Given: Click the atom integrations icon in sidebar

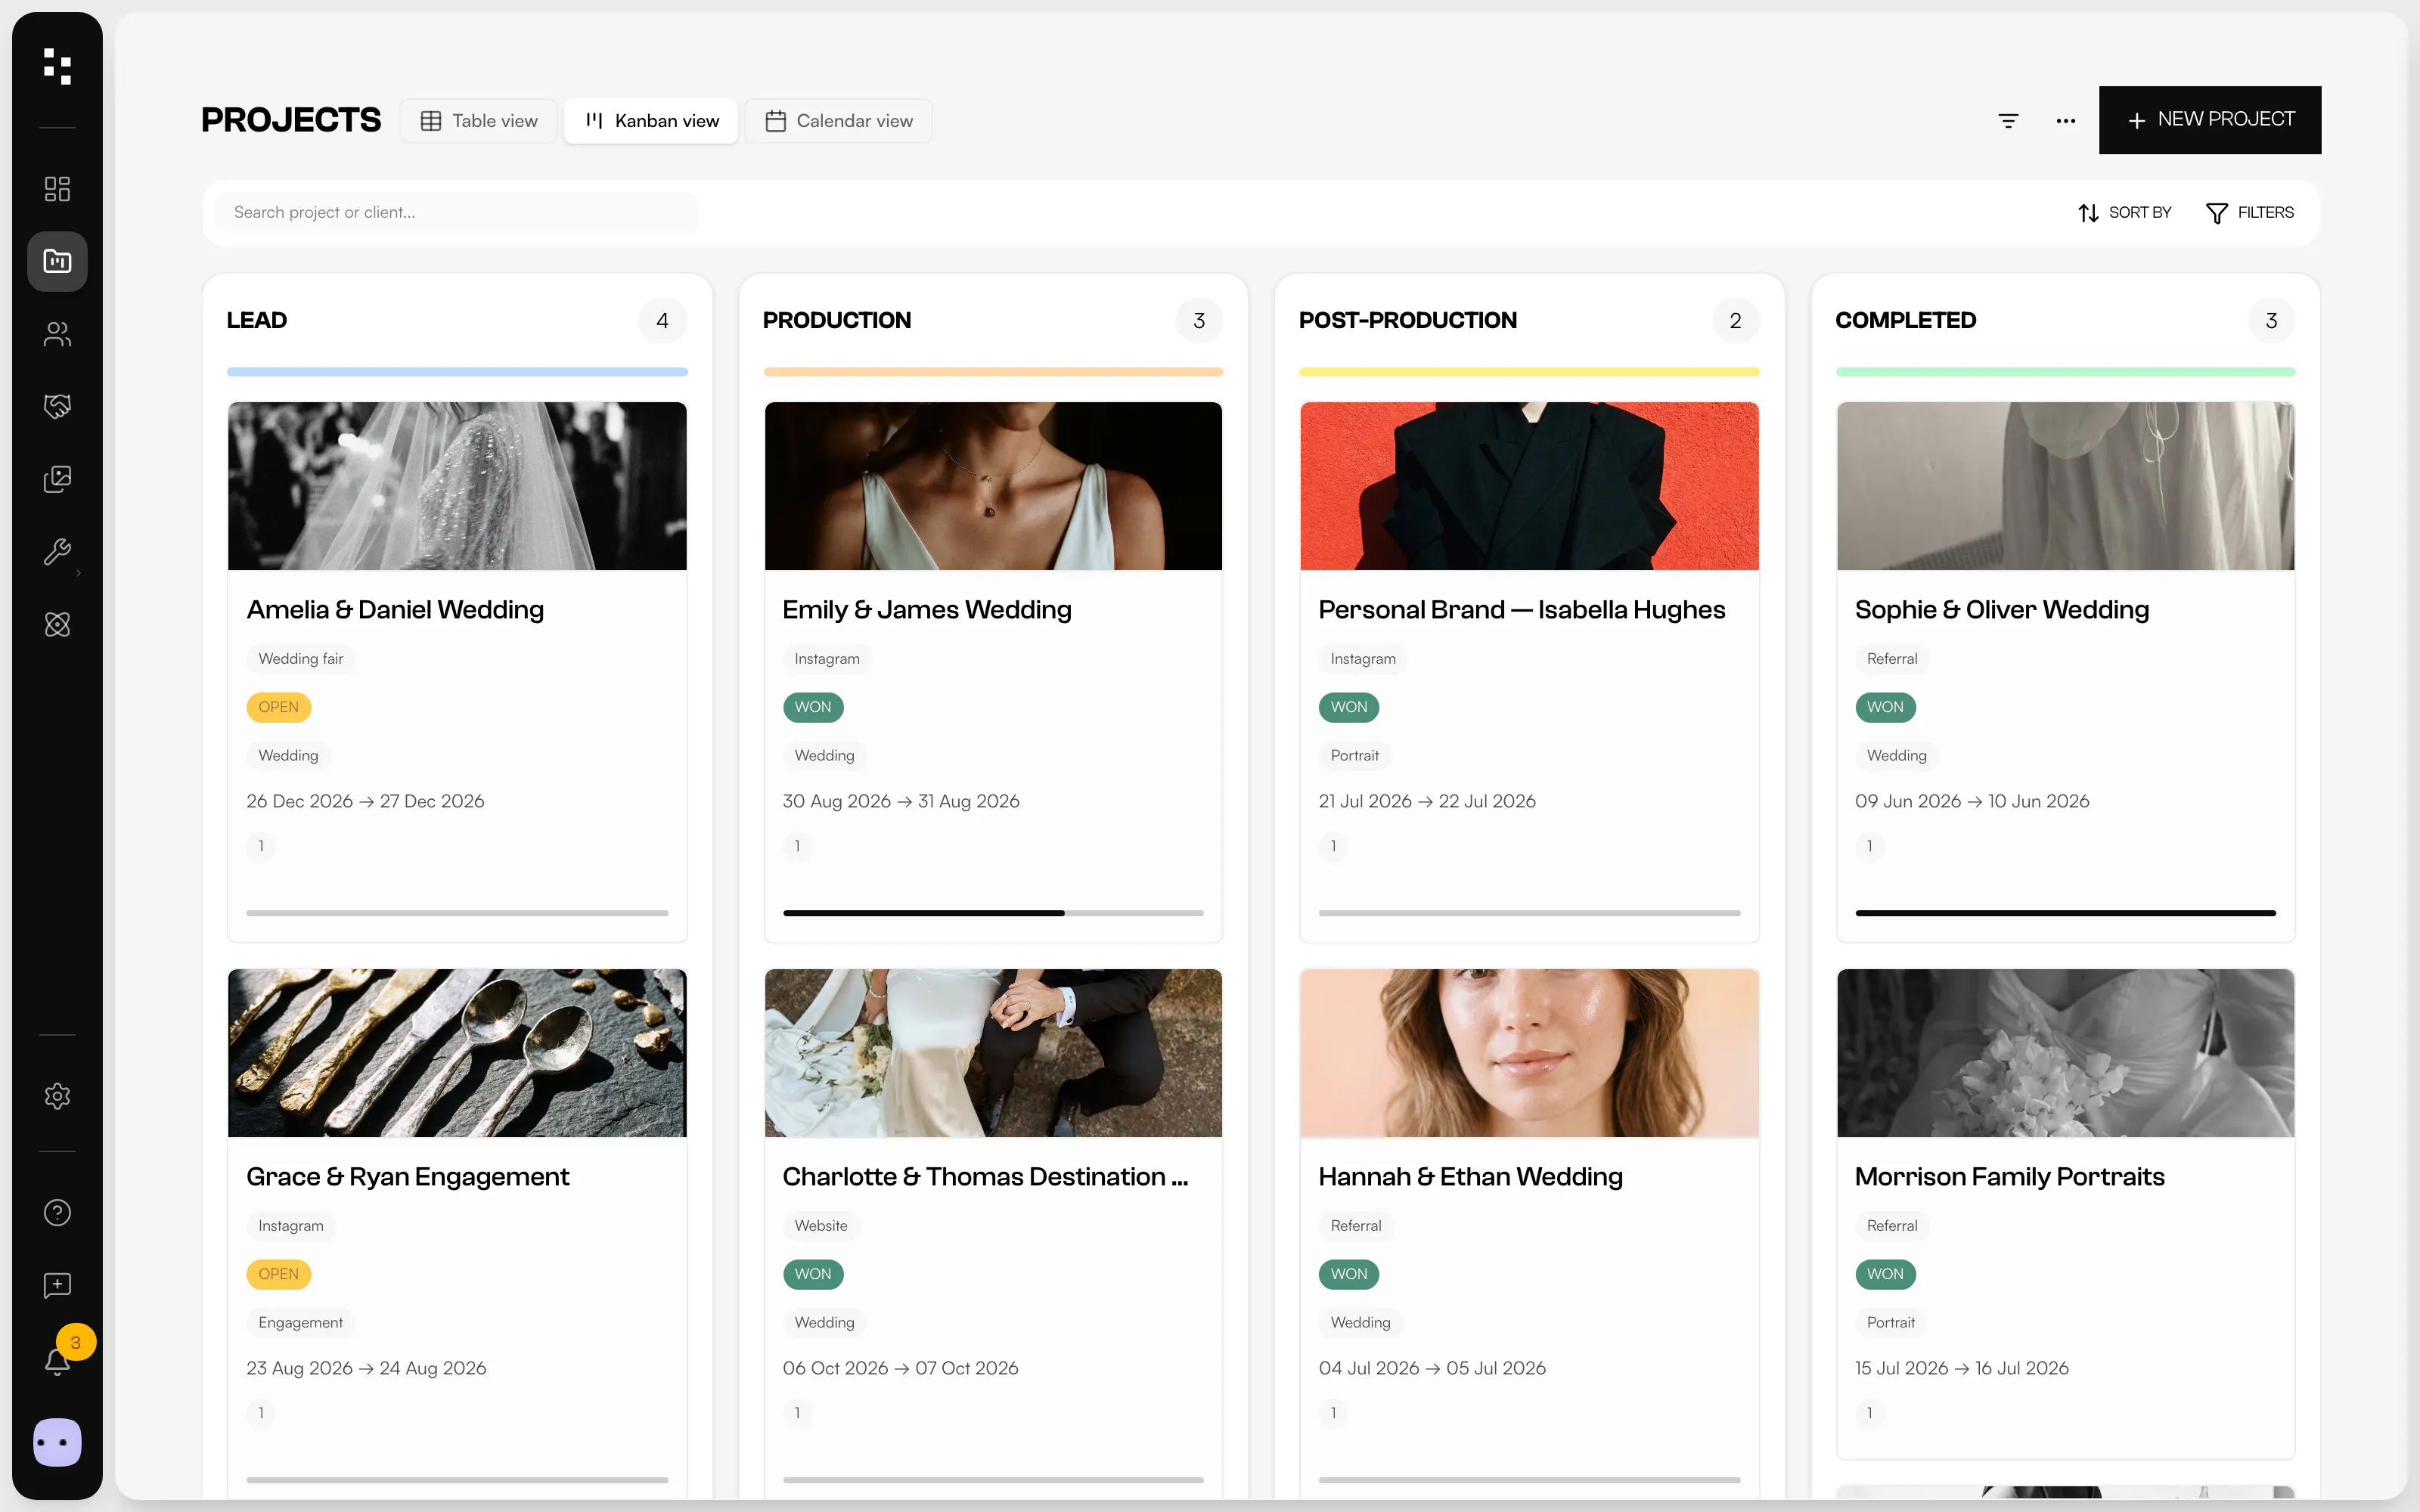Looking at the screenshot, I should point(57,624).
